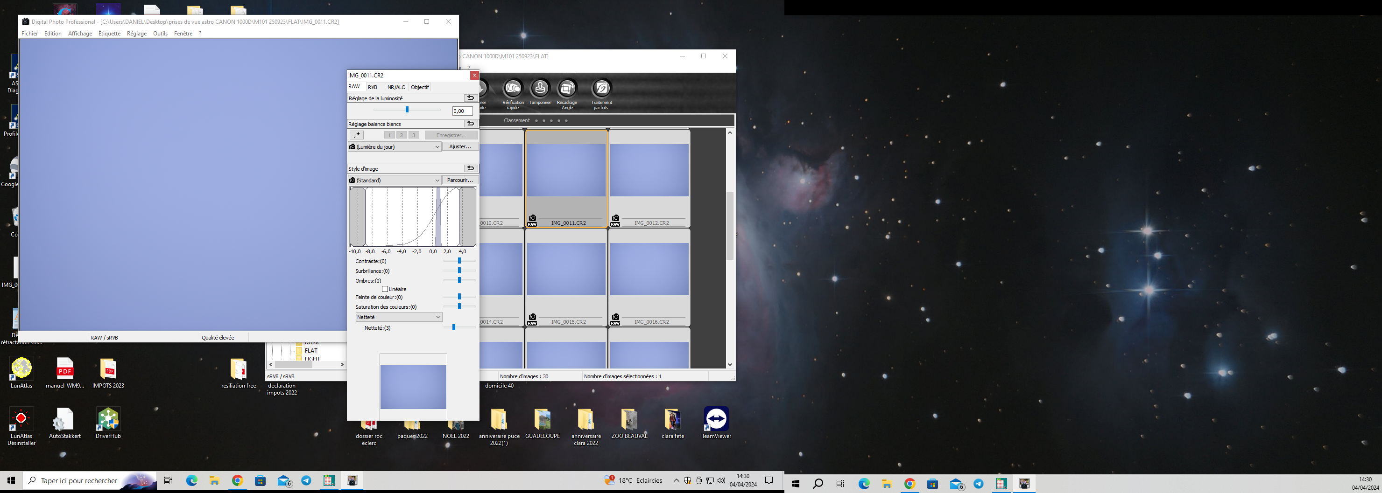Screen dimensions: 1382x493
Task: Open the Netteté dropdown
Action: (399, 317)
